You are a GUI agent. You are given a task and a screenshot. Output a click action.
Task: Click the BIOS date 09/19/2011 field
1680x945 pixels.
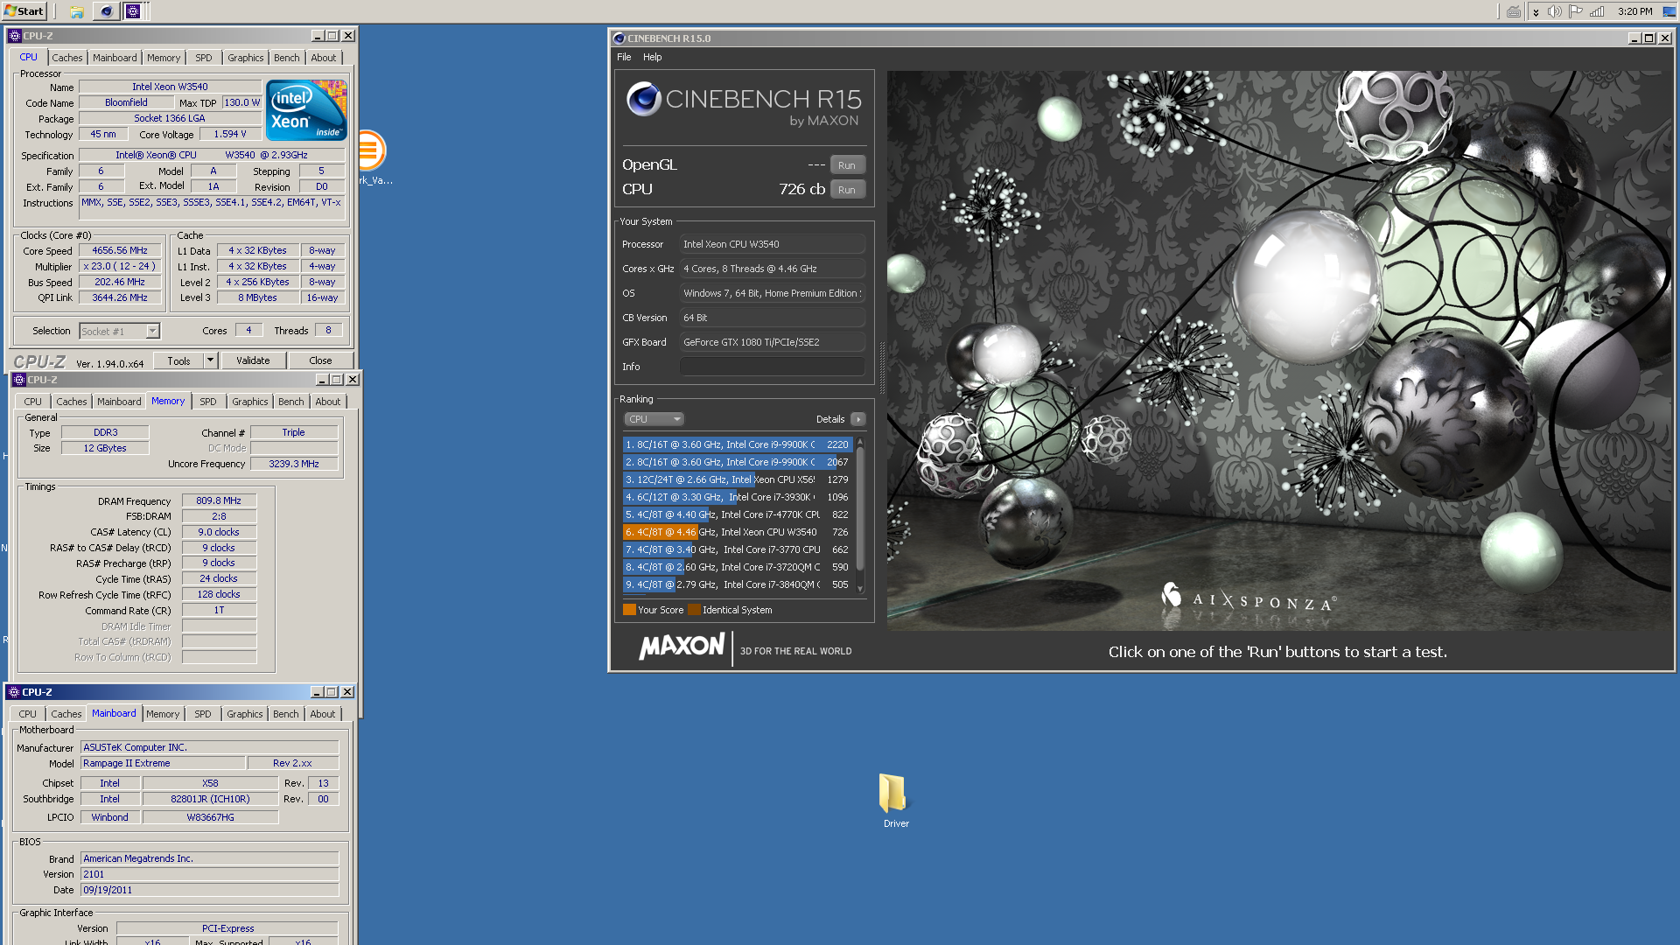click(209, 890)
